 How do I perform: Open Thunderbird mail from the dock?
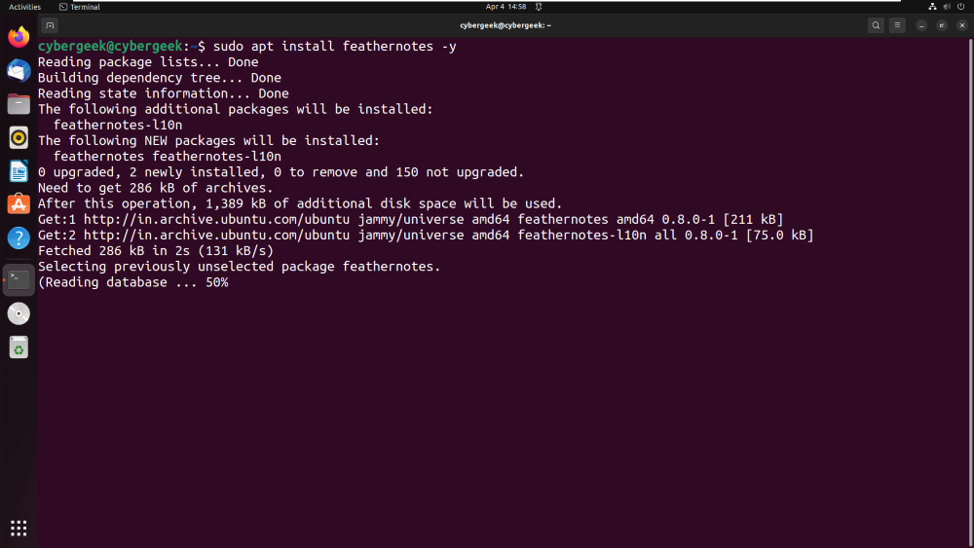19,71
